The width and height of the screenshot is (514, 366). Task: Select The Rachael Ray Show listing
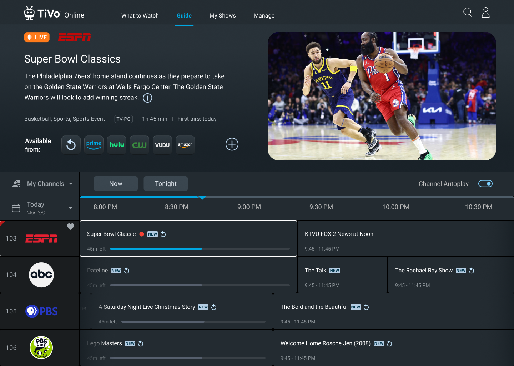tap(451, 275)
